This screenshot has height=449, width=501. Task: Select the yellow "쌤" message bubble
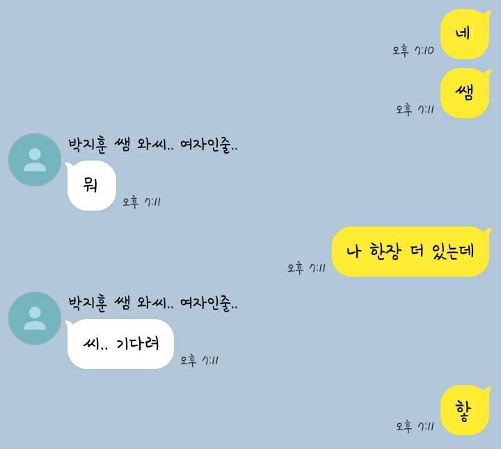466,93
